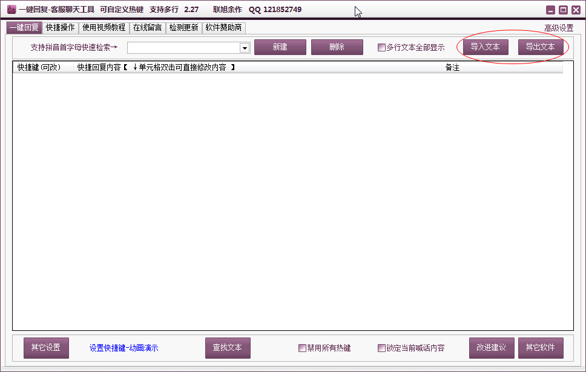Click the 删除 button
The image size is (586, 372).
(x=337, y=47)
